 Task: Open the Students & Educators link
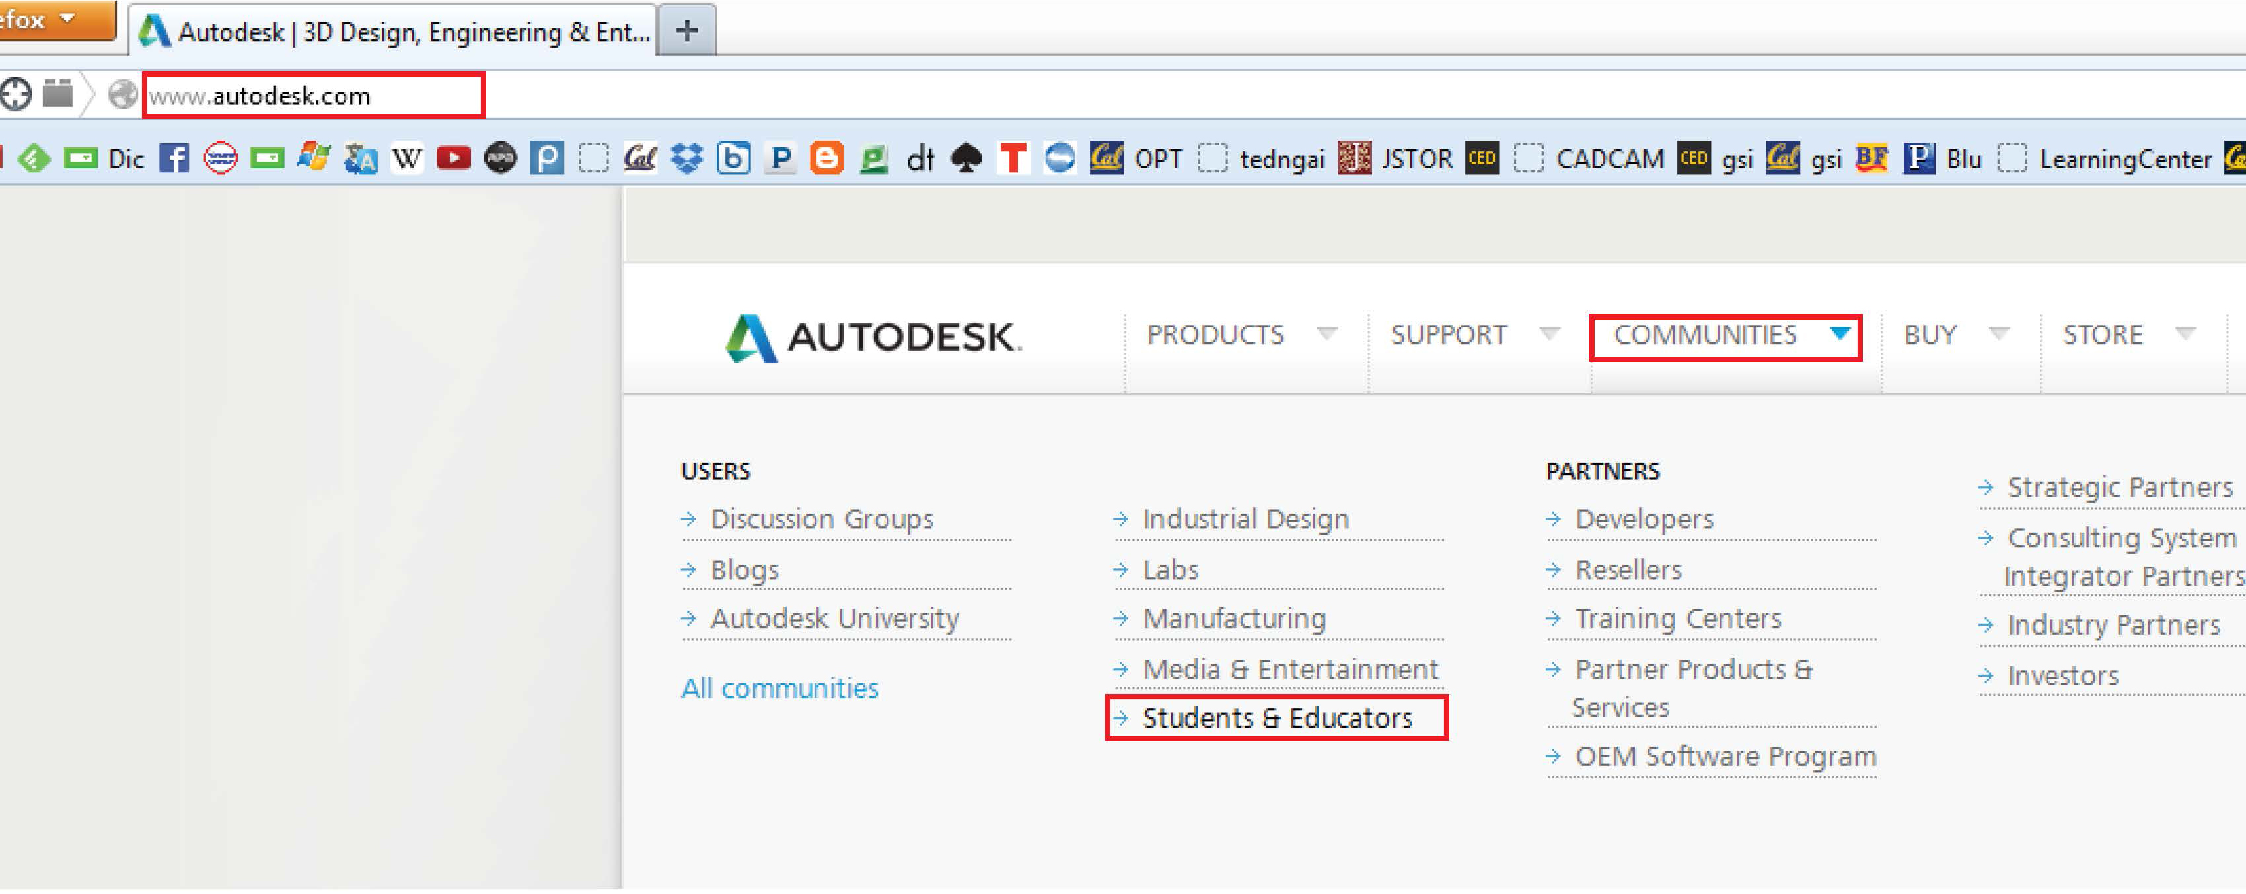coord(1278,718)
